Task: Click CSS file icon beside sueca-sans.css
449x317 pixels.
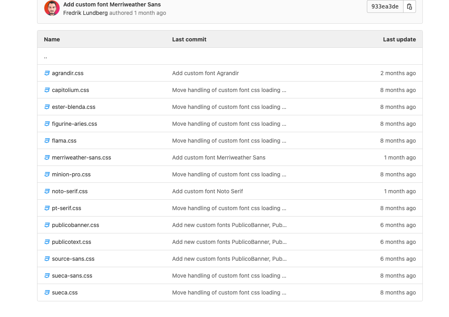Action: point(47,275)
